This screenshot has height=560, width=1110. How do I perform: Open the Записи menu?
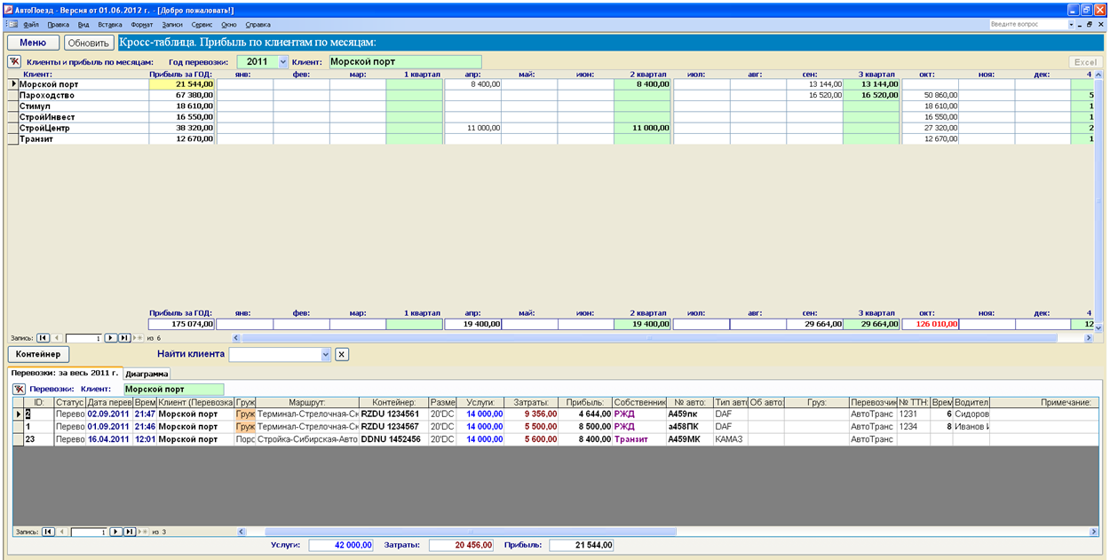pyautogui.click(x=173, y=25)
